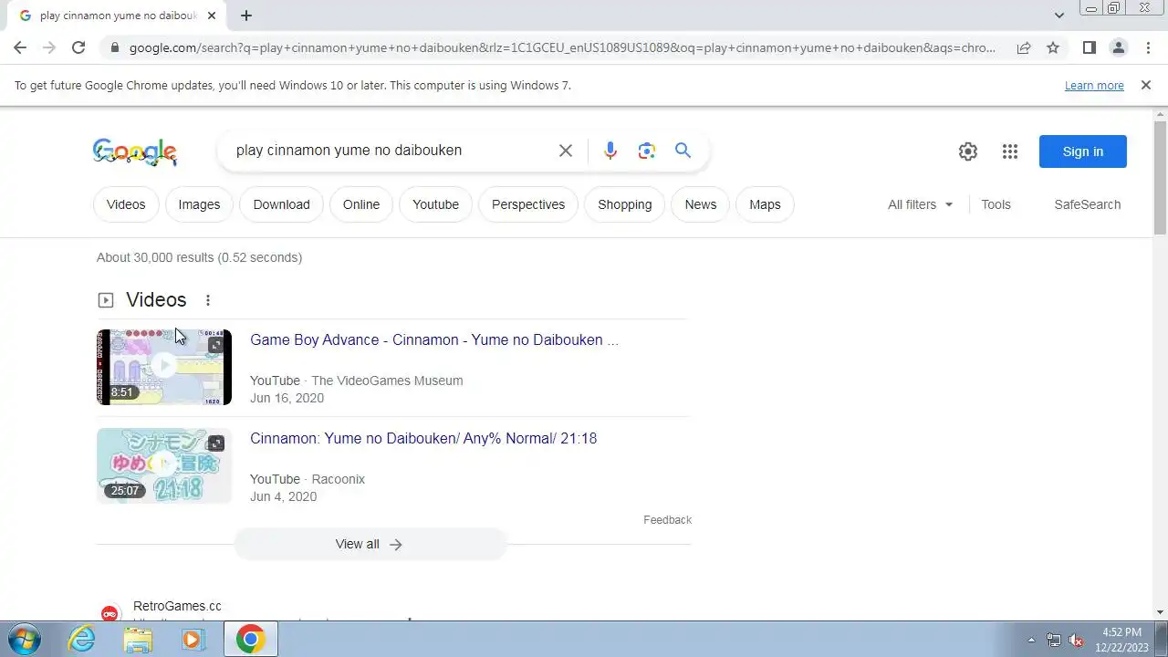
Task: Select the Youtube filter chip
Action: click(x=435, y=204)
